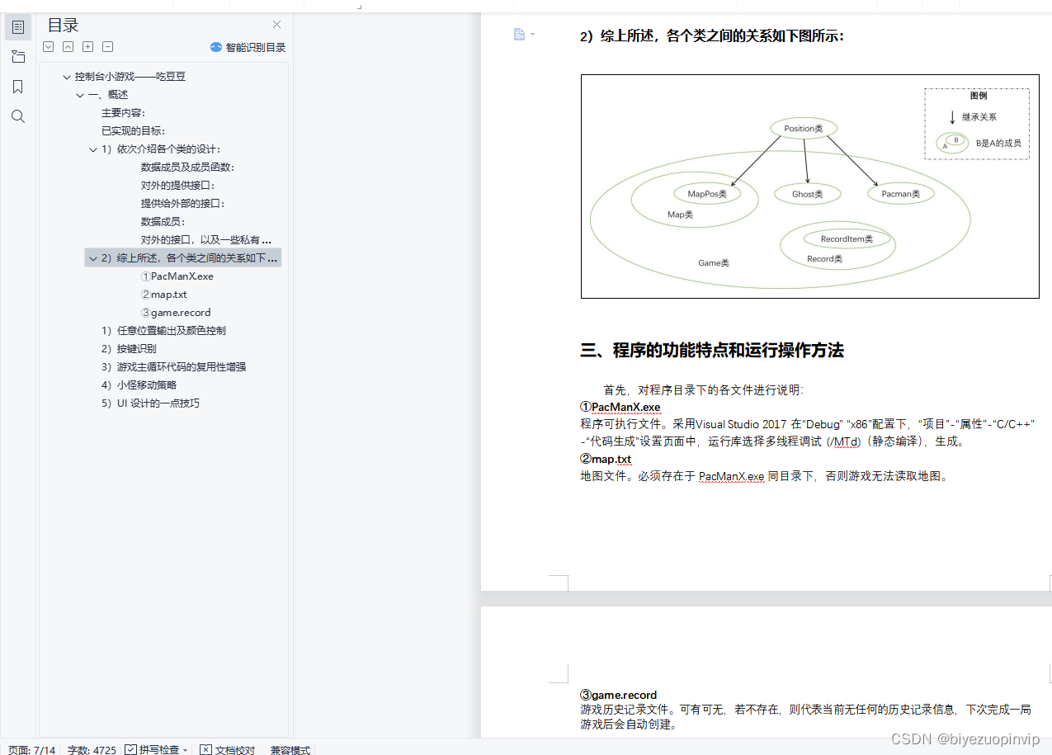This screenshot has width=1052, height=755.
Task: Click the 图例 legend box in the diagram
Action: pos(977,124)
